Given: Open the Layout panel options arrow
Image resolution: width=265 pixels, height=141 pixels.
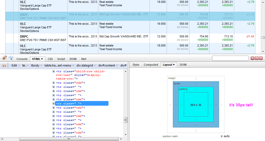Looking at the screenshot, I should tap(174, 65).
